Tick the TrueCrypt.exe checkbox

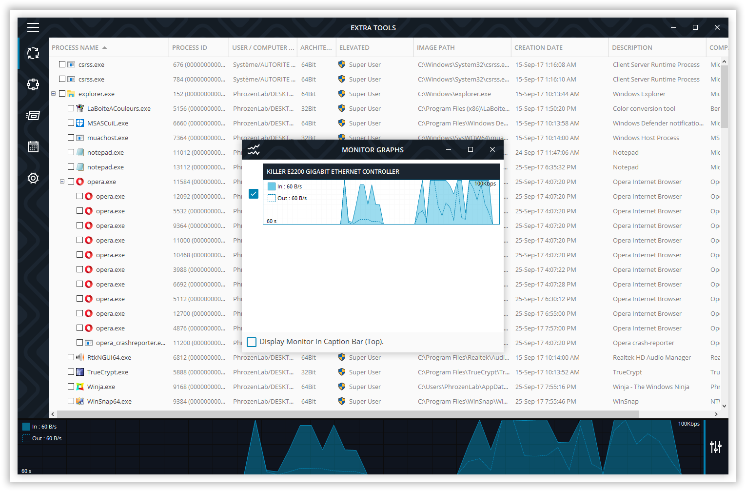(x=71, y=372)
